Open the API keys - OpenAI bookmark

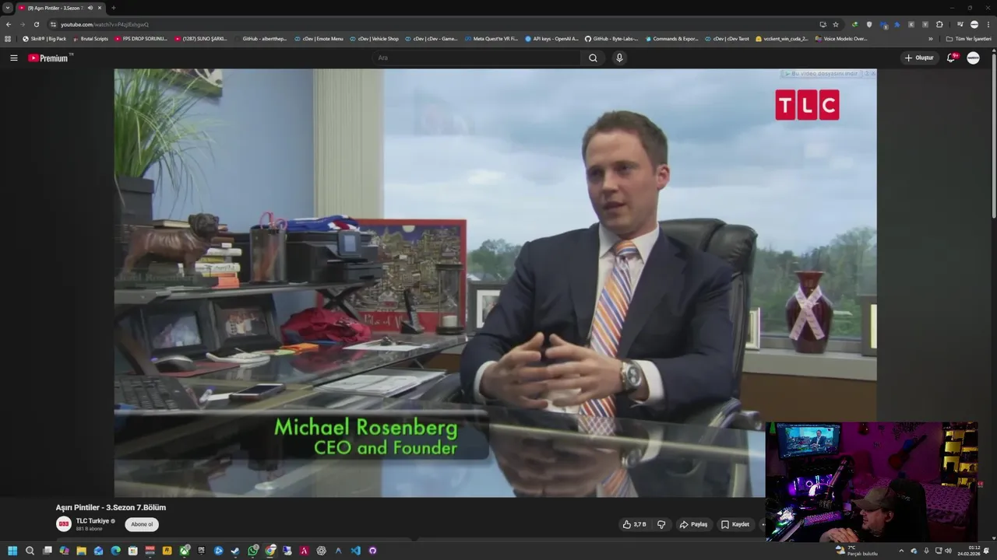point(552,39)
